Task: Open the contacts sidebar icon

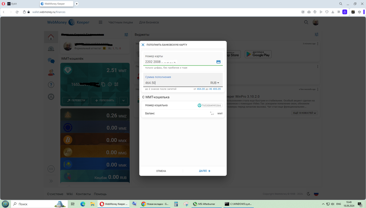Action: point(51,72)
